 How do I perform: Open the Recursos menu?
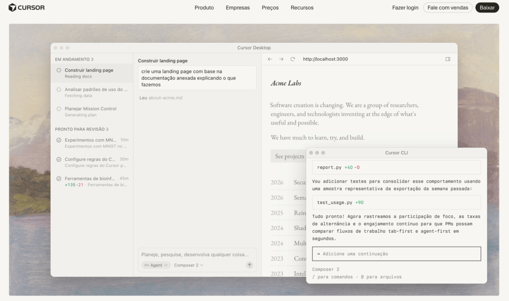[x=302, y=7]
